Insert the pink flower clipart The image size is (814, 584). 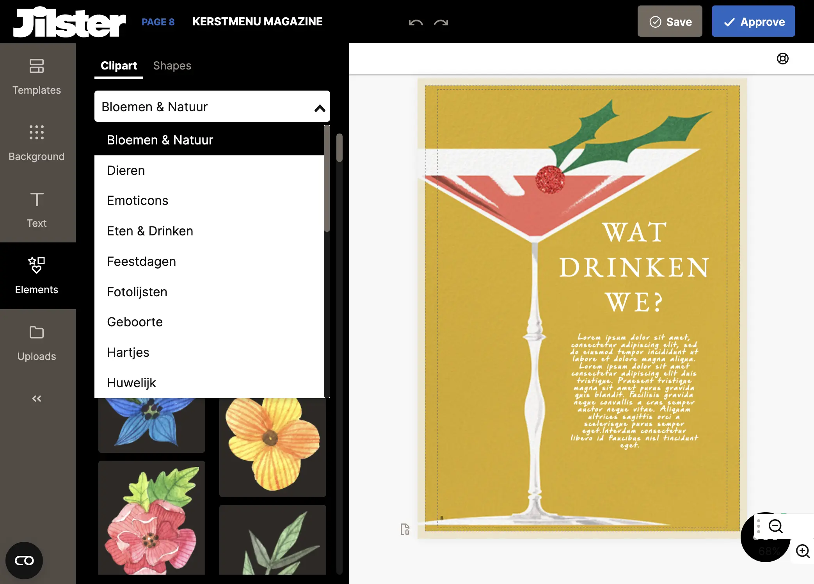point(152,518)
